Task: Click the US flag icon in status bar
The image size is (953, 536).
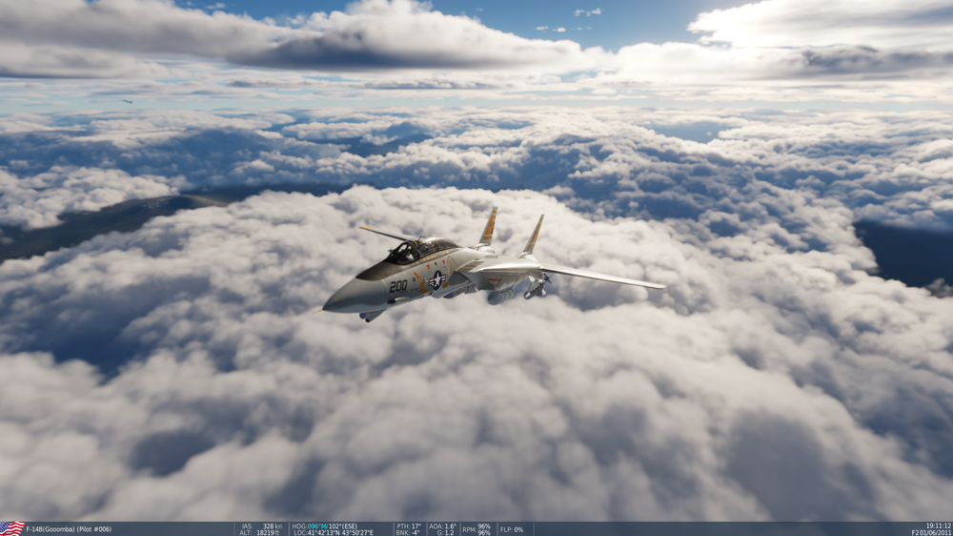Action: [x=12, y=528]
